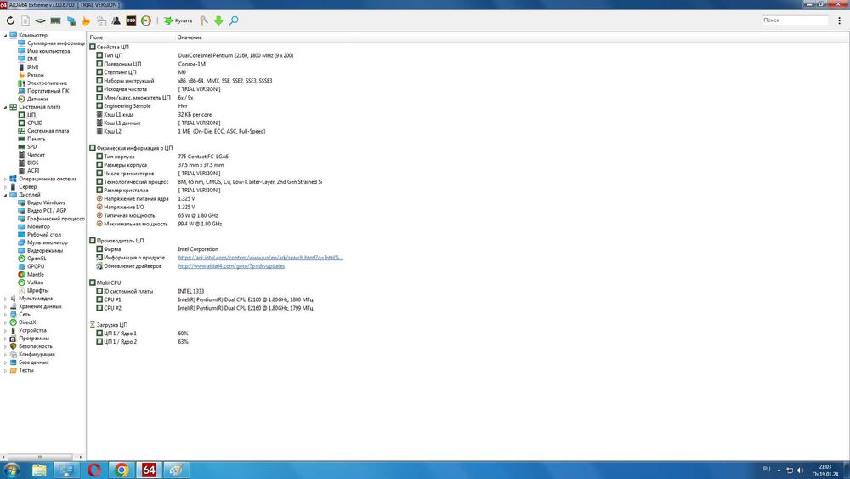Screen dimensions: 850x479
Task: Open the Память memory item
Action: click(37, 139)
